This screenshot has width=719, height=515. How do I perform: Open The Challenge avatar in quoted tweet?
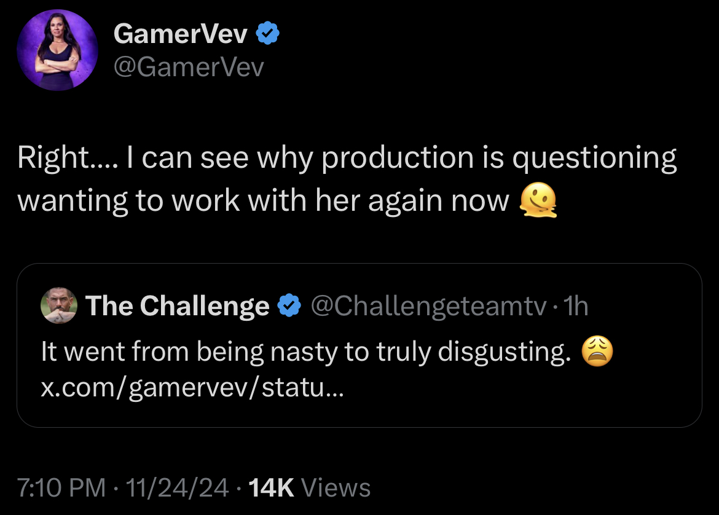[59, 305]
